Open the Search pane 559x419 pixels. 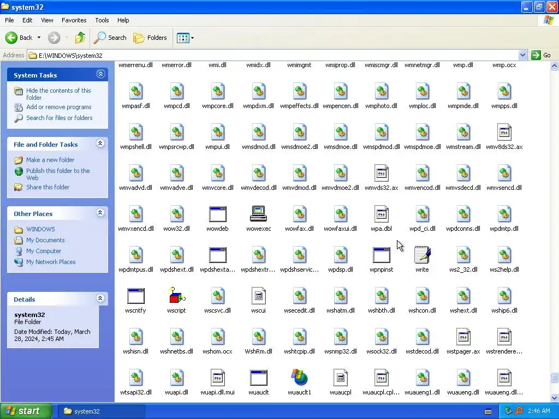[110, 38]
